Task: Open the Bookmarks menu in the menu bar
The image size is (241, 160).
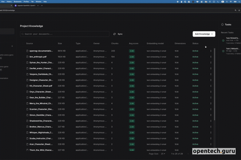Action: click(18, 2)
